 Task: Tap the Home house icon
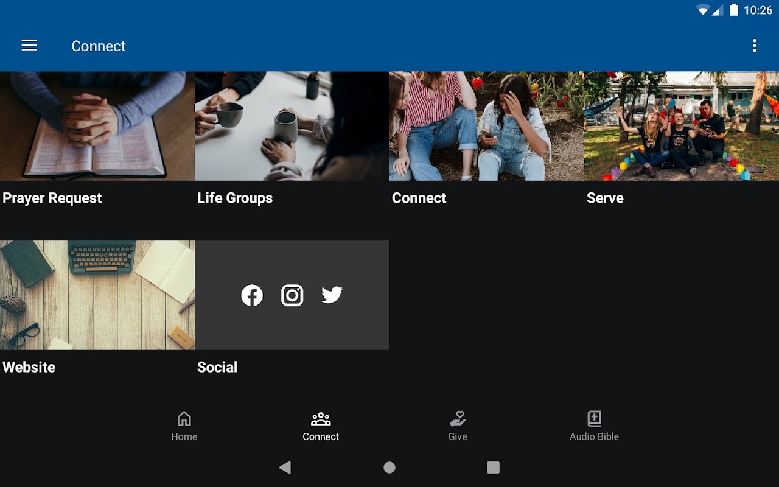[184, 419]
